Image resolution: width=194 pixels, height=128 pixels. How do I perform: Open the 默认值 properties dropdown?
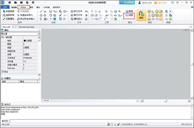tap(39, 34)
